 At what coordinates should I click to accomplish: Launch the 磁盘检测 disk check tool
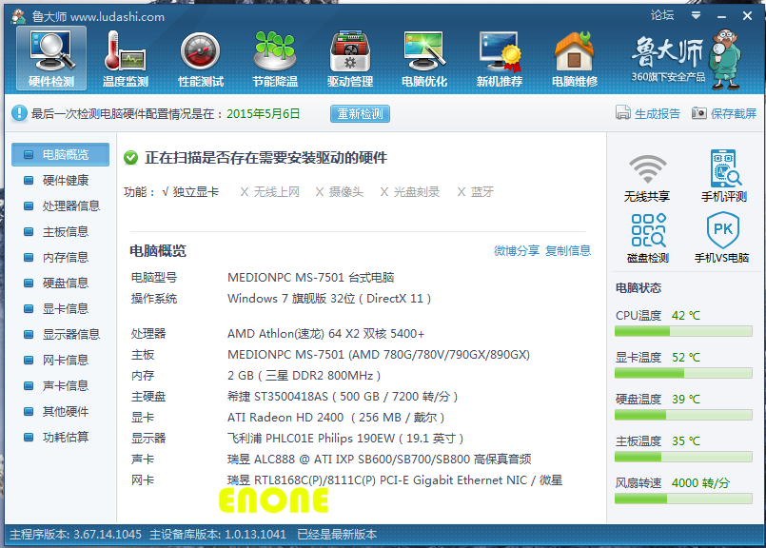[x=648, y=239]
